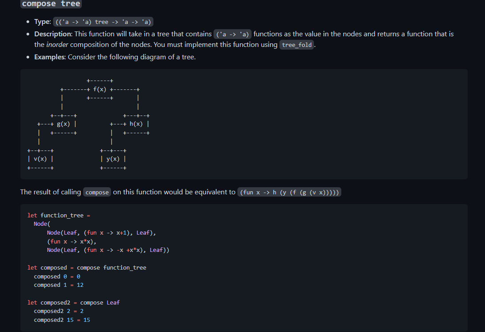Image resolution: width=485 pixels, height=332 pixels.
Task: Select the ('a -> 'a) inline code after "contains"
Action: (x=233, y=34)
